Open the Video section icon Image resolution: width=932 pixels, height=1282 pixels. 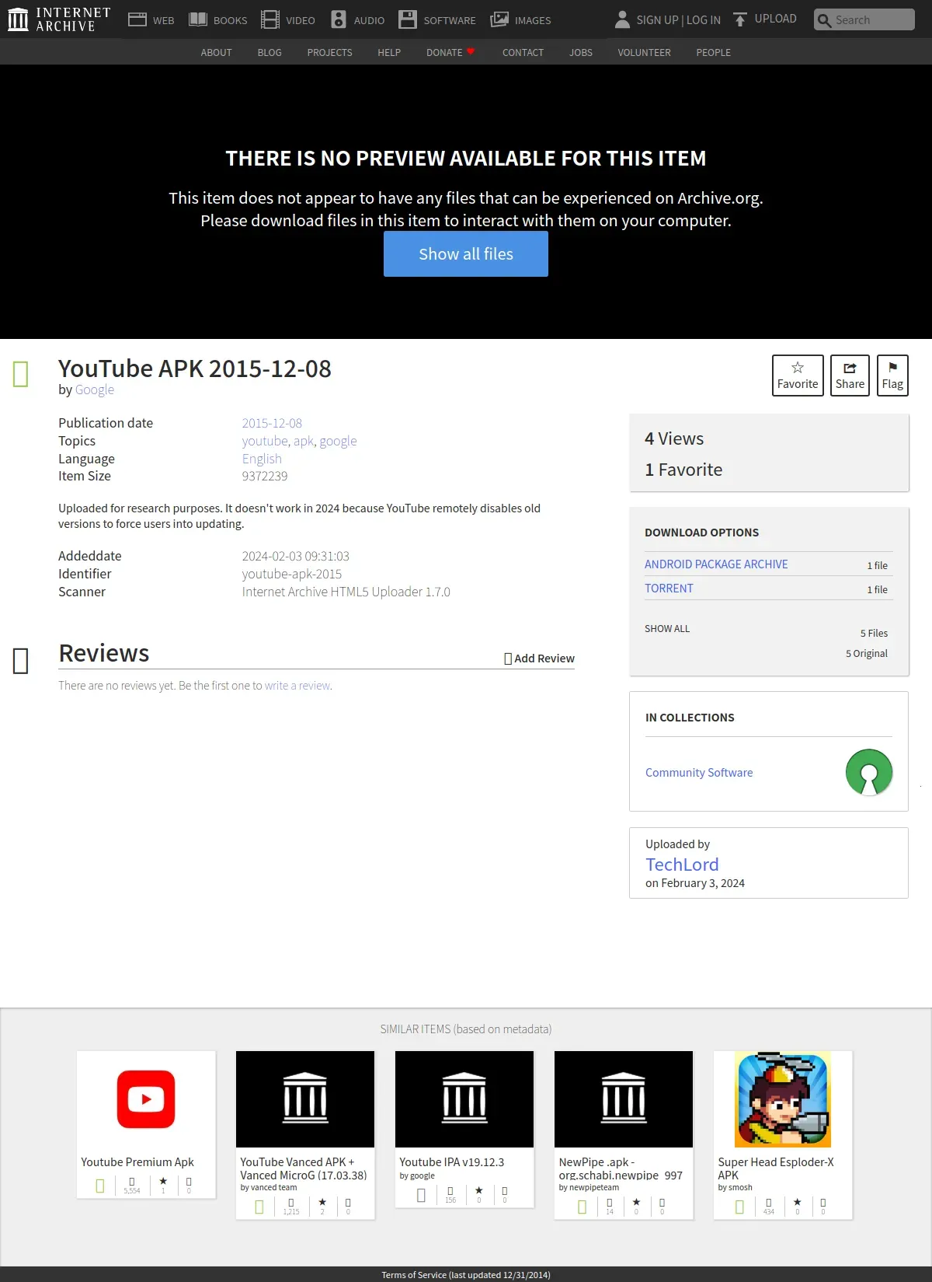point(270,19)
